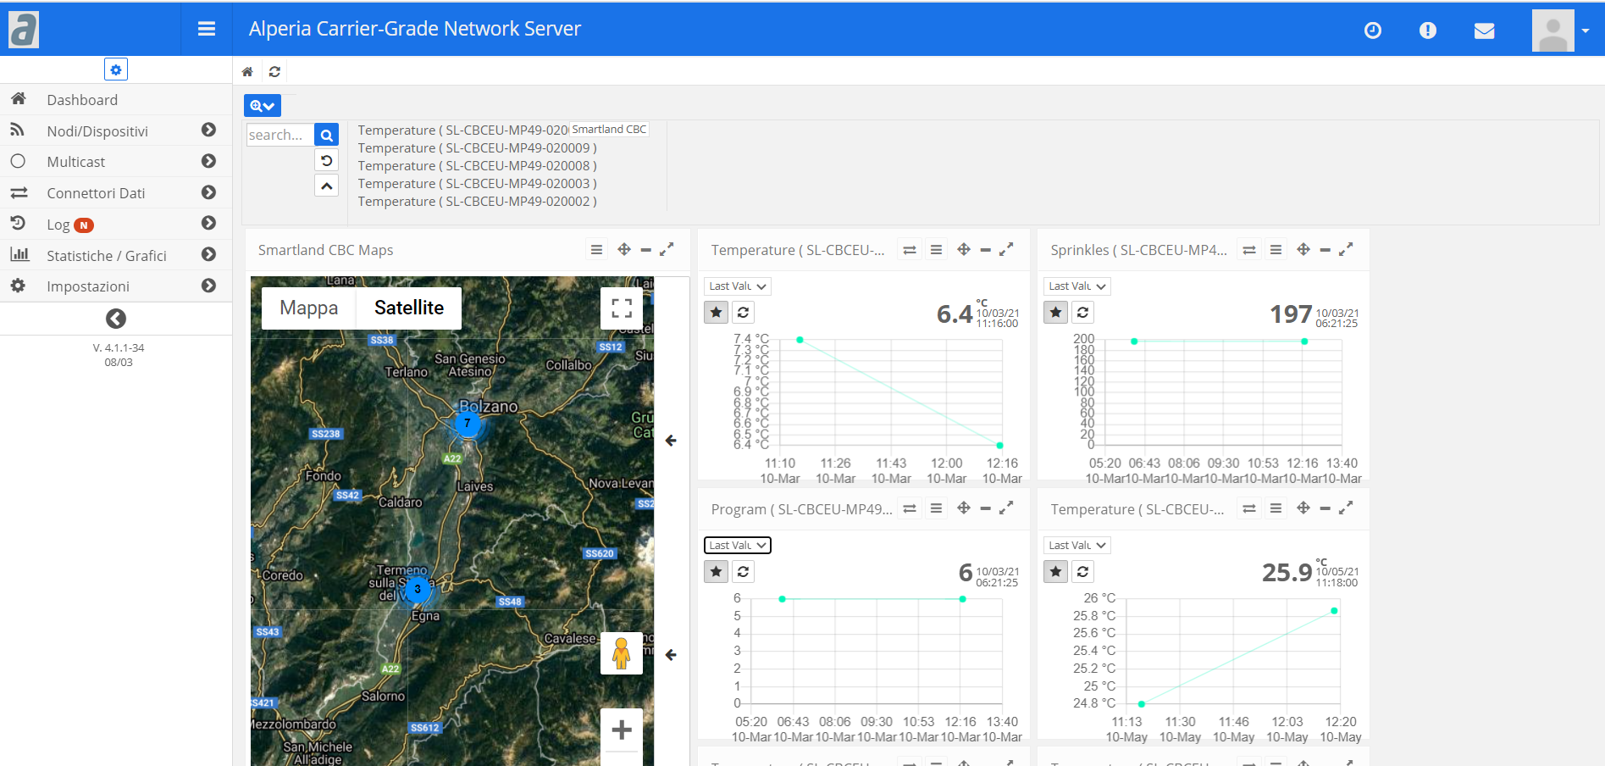1605x766 pixels.
Task: Click the home icon in breadcrumb bar
Action: (x=247, y=72)
